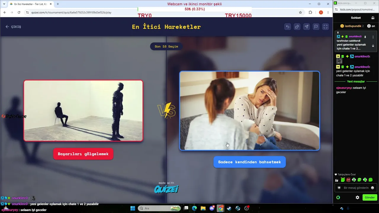Expand the Chrome tab search dropdown
Screen dimensions: 379x213
(x=4, y=4)
